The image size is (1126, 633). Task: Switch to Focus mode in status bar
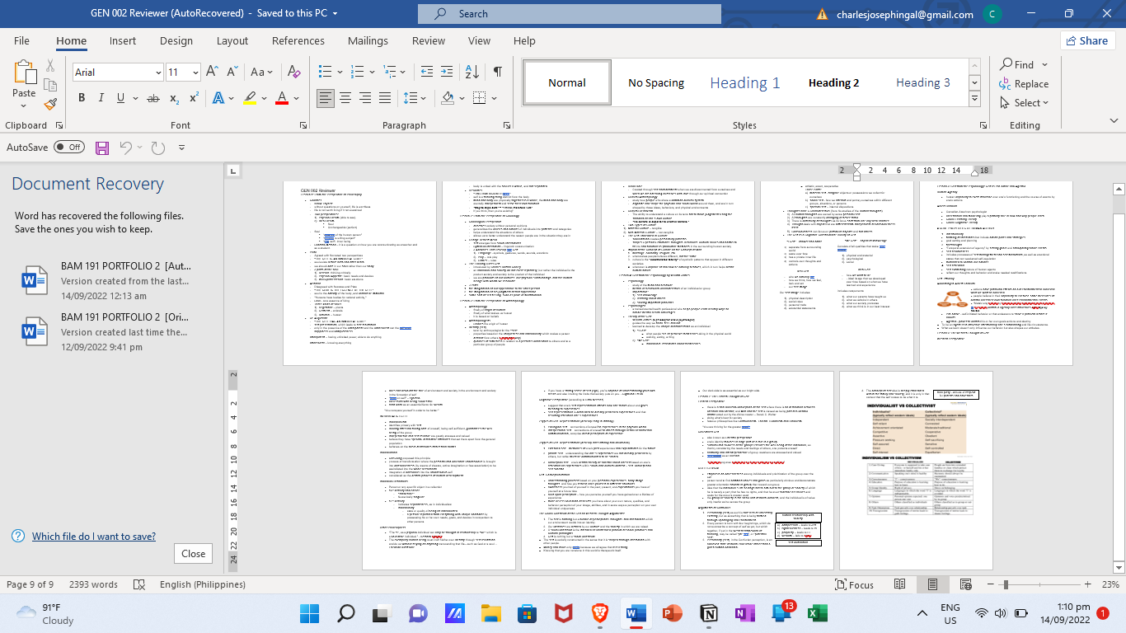[x=855, y=584]
